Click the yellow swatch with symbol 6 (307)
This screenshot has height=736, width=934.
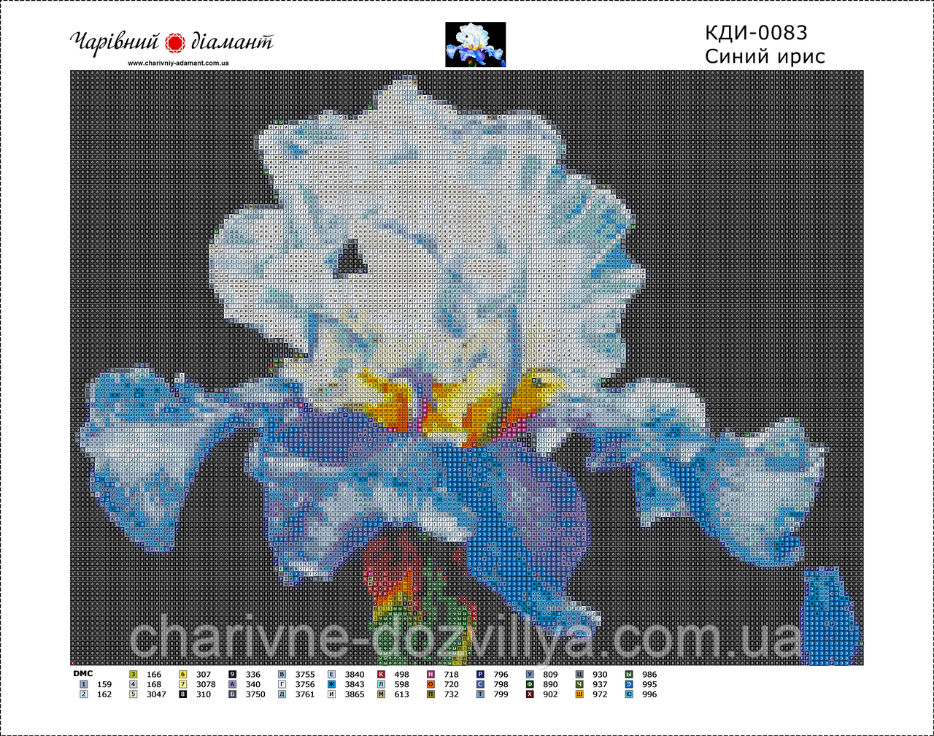[183, 675]
